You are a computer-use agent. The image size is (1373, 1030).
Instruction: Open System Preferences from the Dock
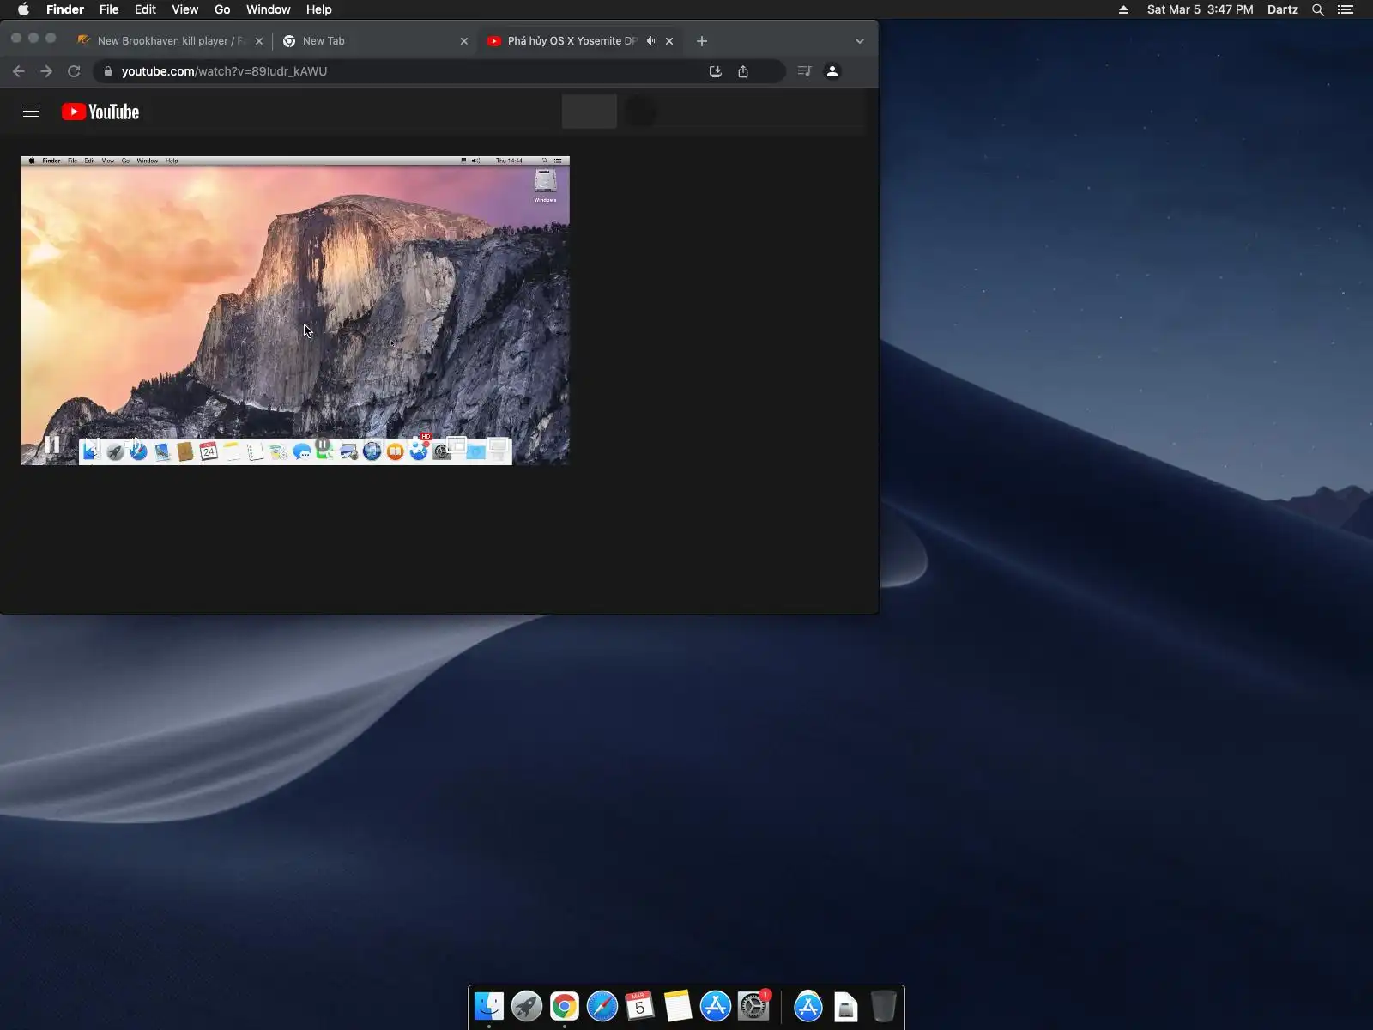click(x=753, y=1006)
